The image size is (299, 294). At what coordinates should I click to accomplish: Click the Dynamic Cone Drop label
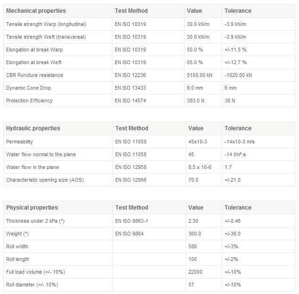click(x=28, y=88)
